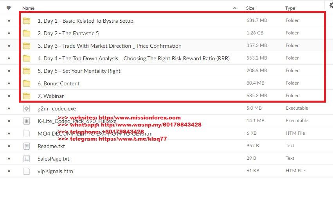Select the SalesPage.txt file name

tap(53, 159)
